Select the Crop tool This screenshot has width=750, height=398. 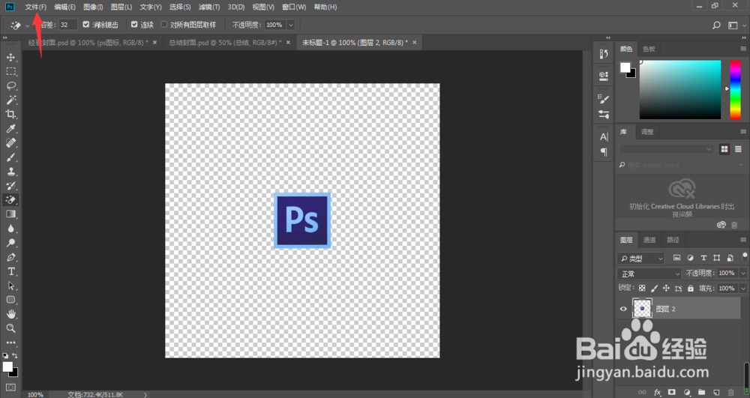pos(10,114)
